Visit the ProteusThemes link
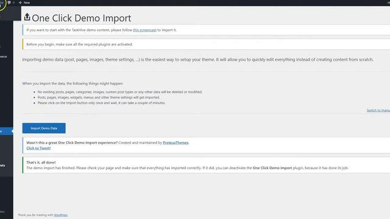Viewport: 390px width, 219px height. pos(175,143)
